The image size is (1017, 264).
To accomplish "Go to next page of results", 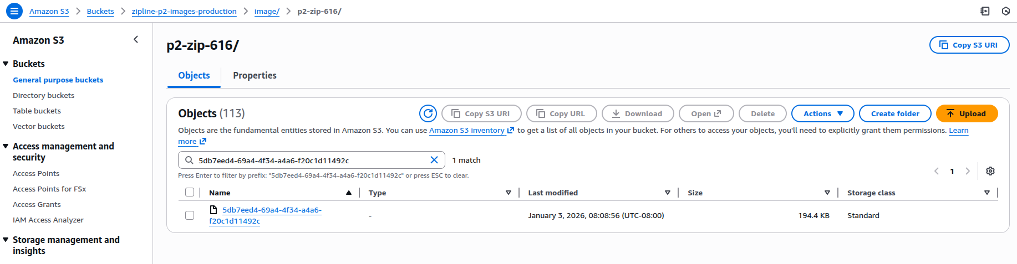I will [968, 171].
